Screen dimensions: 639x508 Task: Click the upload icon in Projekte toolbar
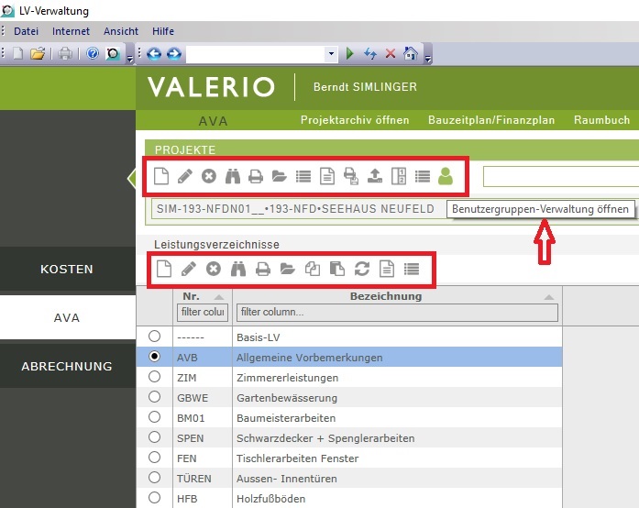pos(374,176)
